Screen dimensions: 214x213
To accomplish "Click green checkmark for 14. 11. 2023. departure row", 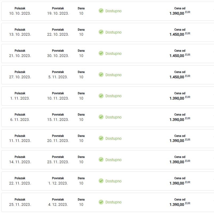I will [x=101, y=159].
